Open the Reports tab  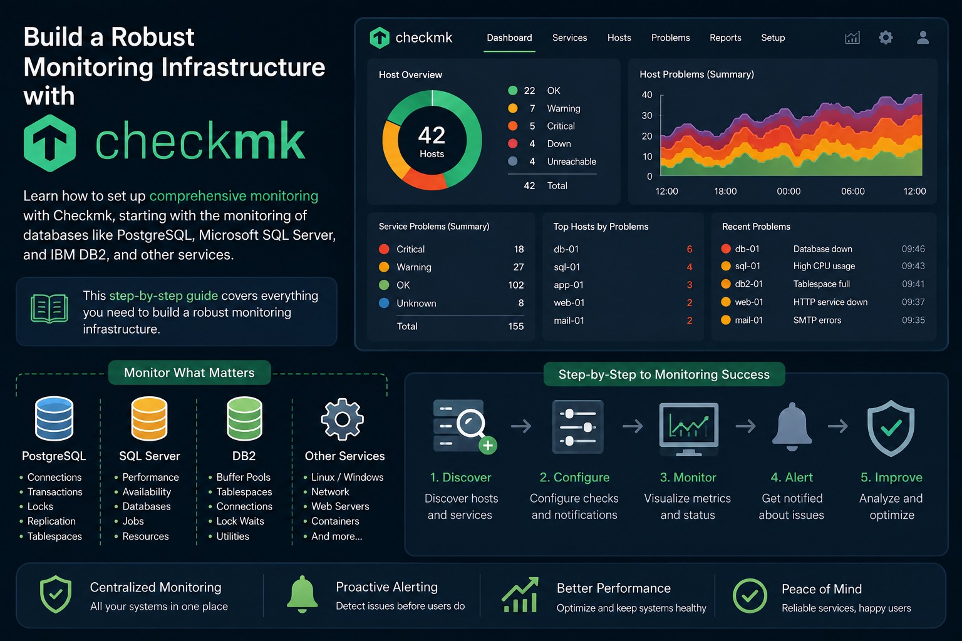pos(725,38)
